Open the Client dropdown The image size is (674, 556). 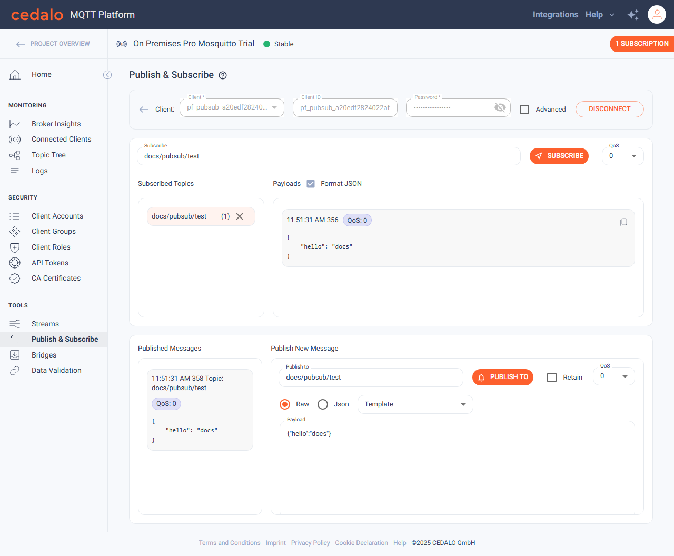coord(232,107)
